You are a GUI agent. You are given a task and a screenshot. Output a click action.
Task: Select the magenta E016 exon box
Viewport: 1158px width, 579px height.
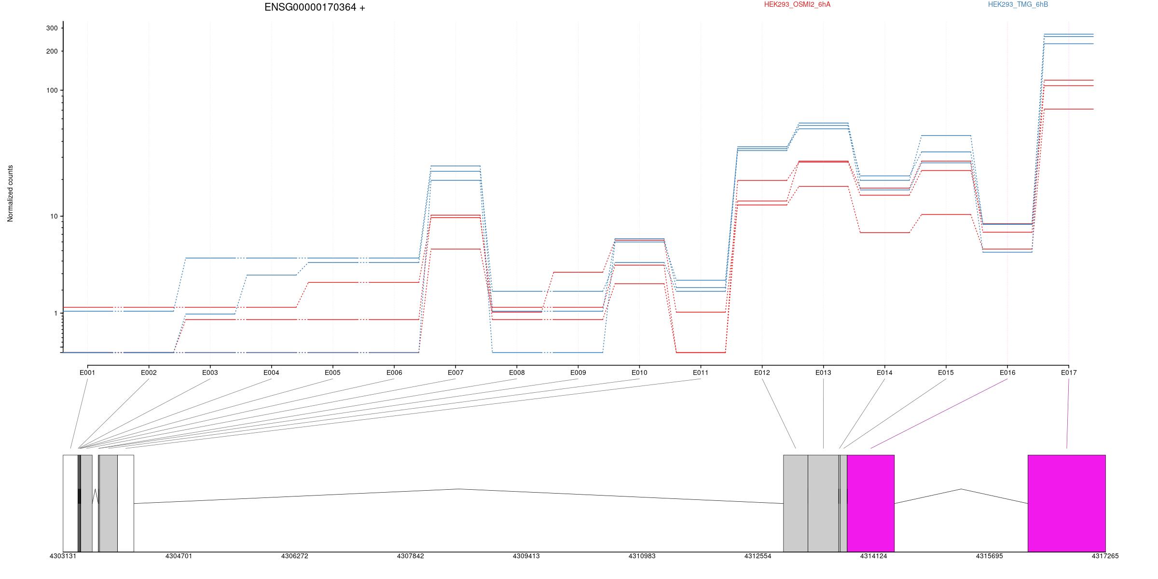coord(870,503)
